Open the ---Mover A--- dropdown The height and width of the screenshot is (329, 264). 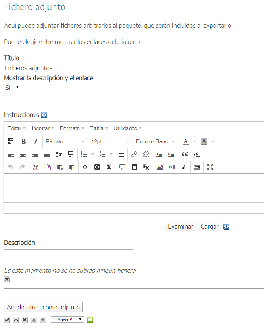[67, 320]
